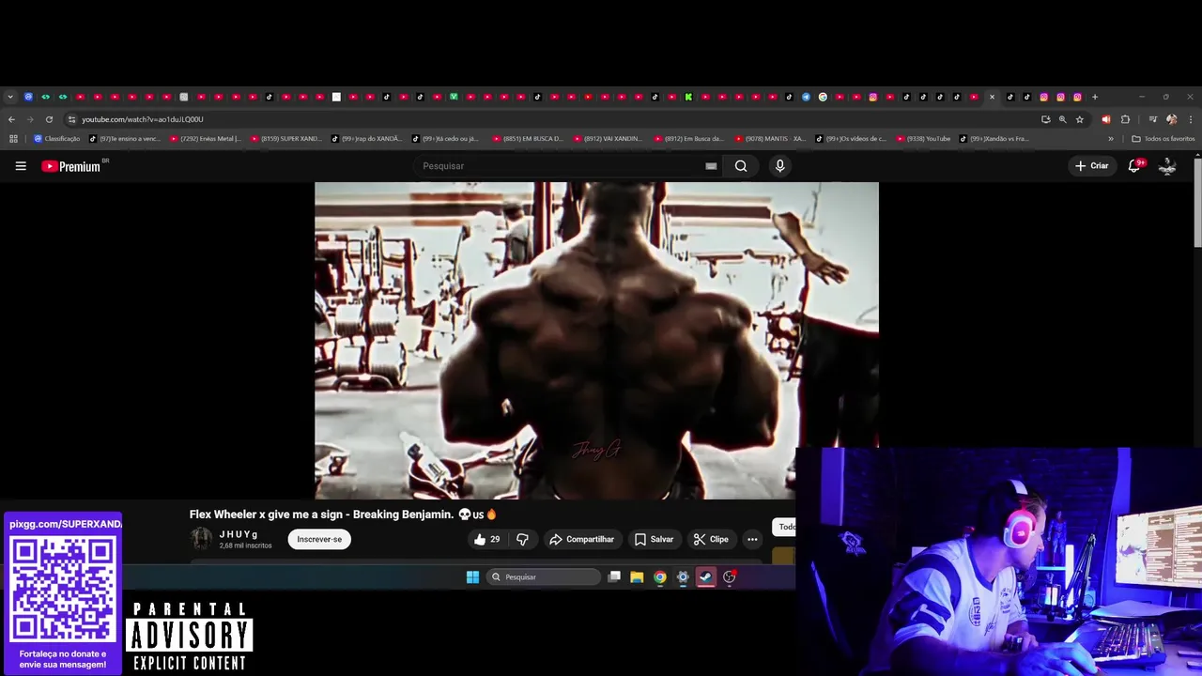
Task: Click the 2,68 mil inscritos text
Action: point(246,545)
